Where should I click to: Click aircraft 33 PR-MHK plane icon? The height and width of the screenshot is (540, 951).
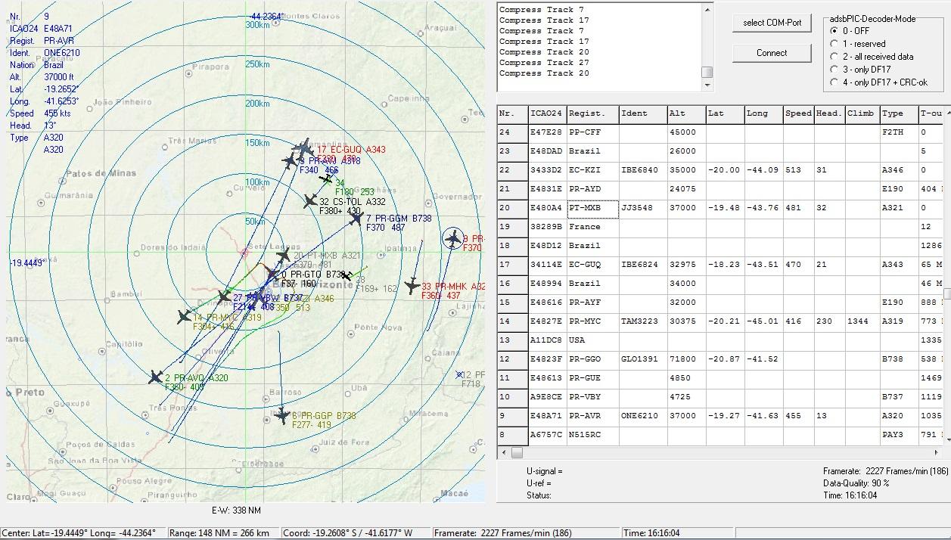pos(412,287)
